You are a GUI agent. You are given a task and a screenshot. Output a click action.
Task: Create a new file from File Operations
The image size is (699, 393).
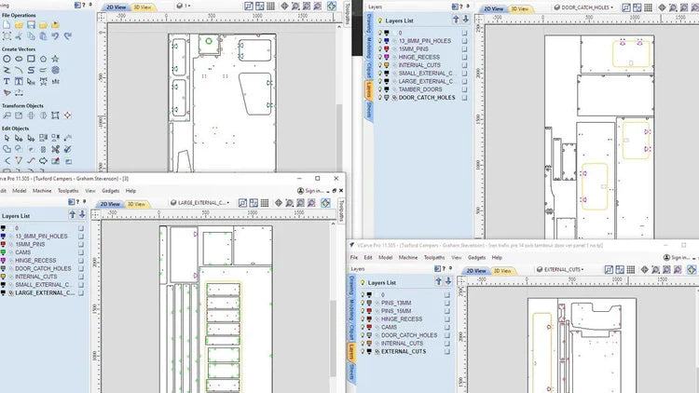pos(7,25)
